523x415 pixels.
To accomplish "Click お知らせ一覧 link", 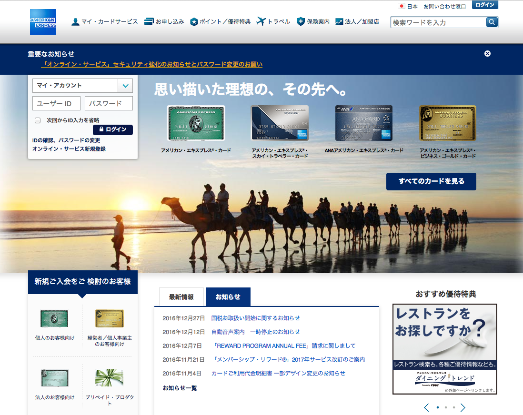I will click(x=180, y=388).
